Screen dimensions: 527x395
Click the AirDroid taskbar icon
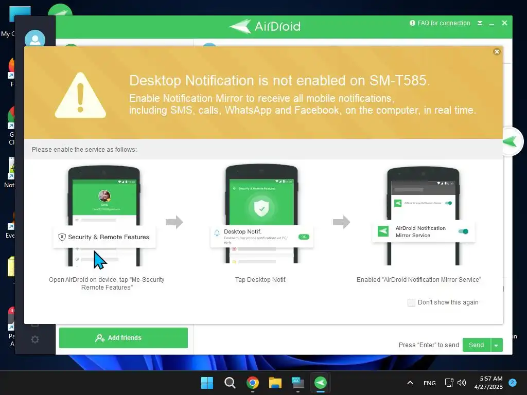pos(320,383)
